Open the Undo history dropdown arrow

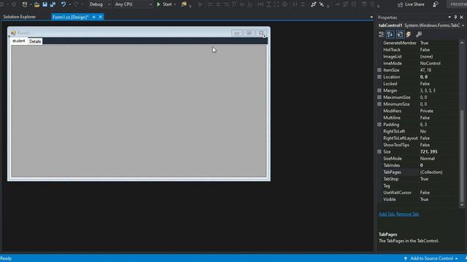click(70, 4)
